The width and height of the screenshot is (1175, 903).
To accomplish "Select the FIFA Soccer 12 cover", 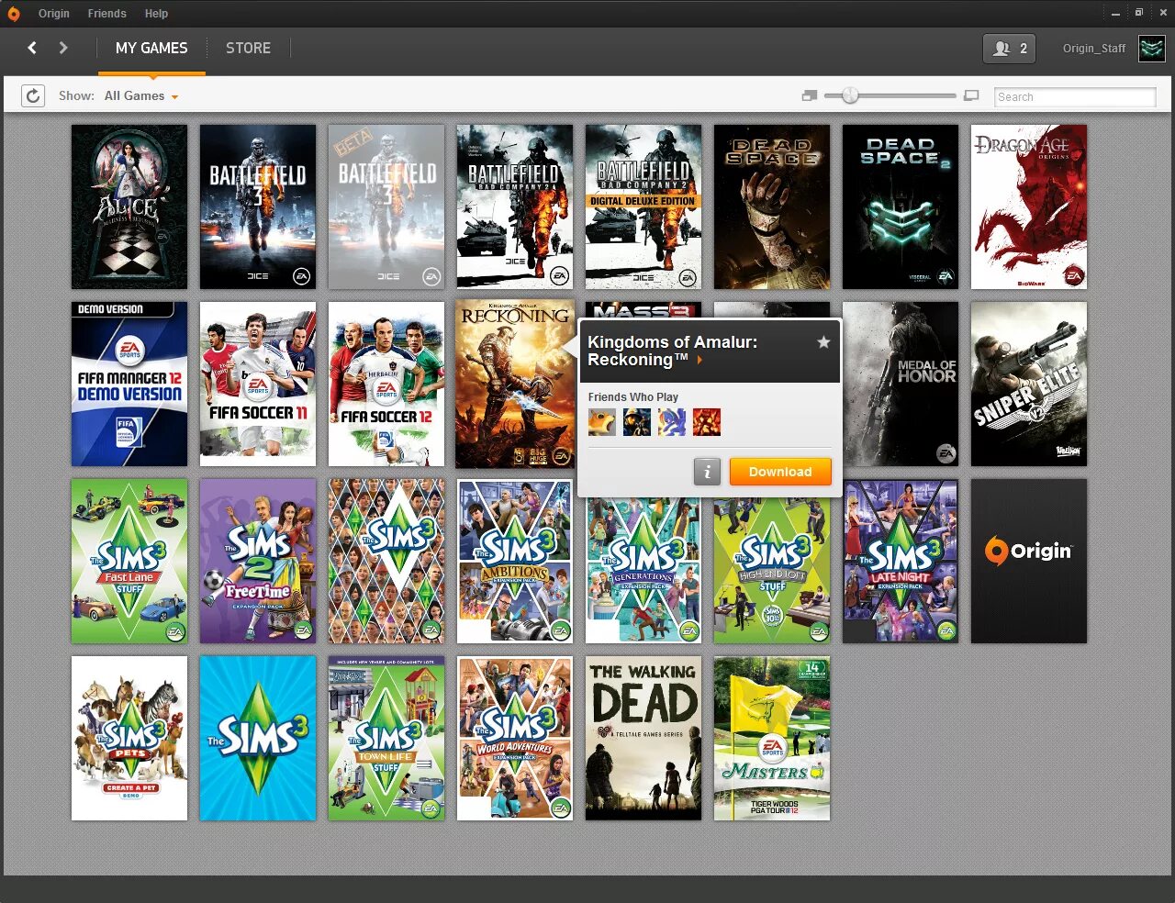I will click(x=386, y=385).
